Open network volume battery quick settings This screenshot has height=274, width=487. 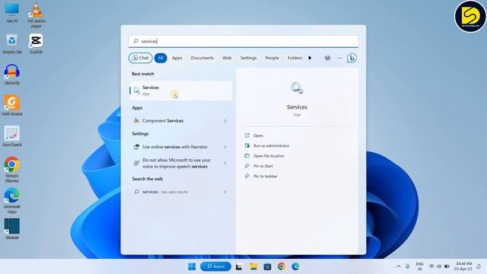click(439, 266)
